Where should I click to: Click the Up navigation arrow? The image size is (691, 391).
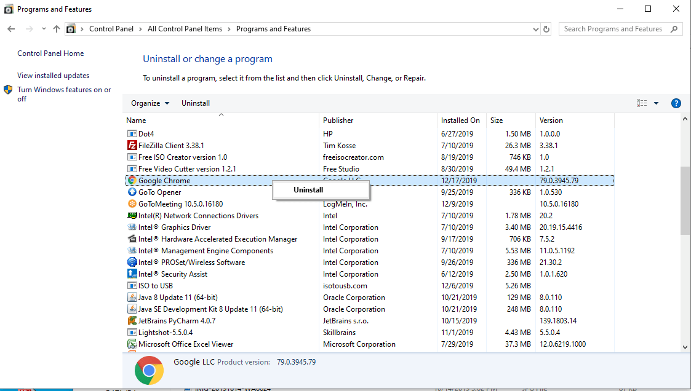[56, 28]
